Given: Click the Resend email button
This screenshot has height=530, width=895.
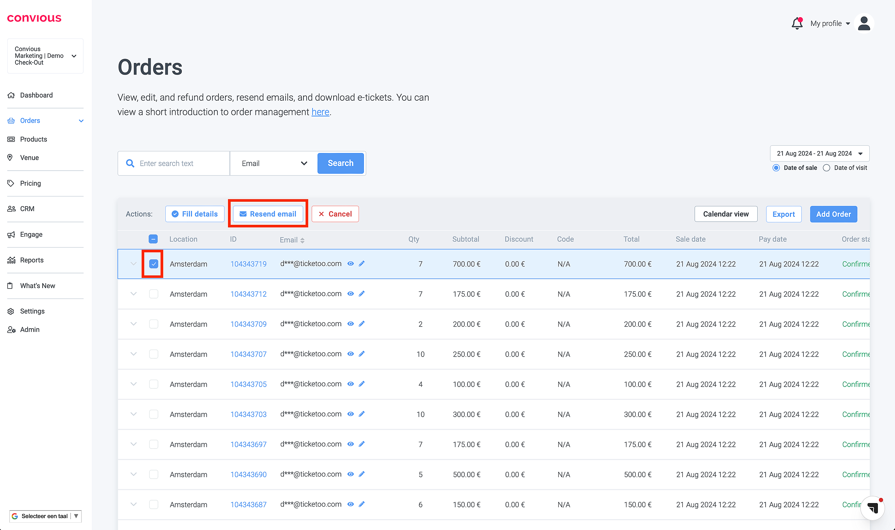Looking at the screenshot, I should (x=268, y=214).
